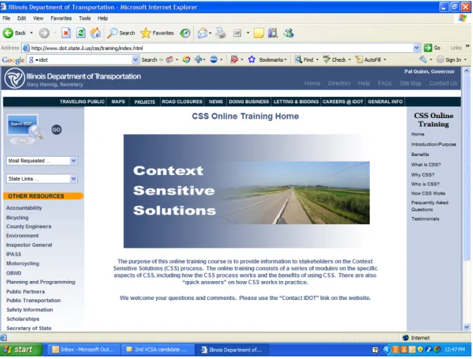Open the Help menu
Screen dimensions: 473x359
pyautogui.click(x=103, y=18)
